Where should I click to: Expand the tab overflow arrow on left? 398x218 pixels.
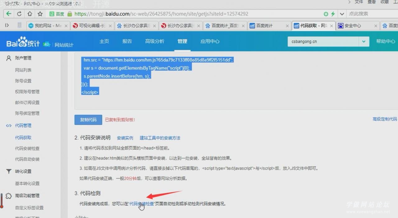click(x=7, y=26)
